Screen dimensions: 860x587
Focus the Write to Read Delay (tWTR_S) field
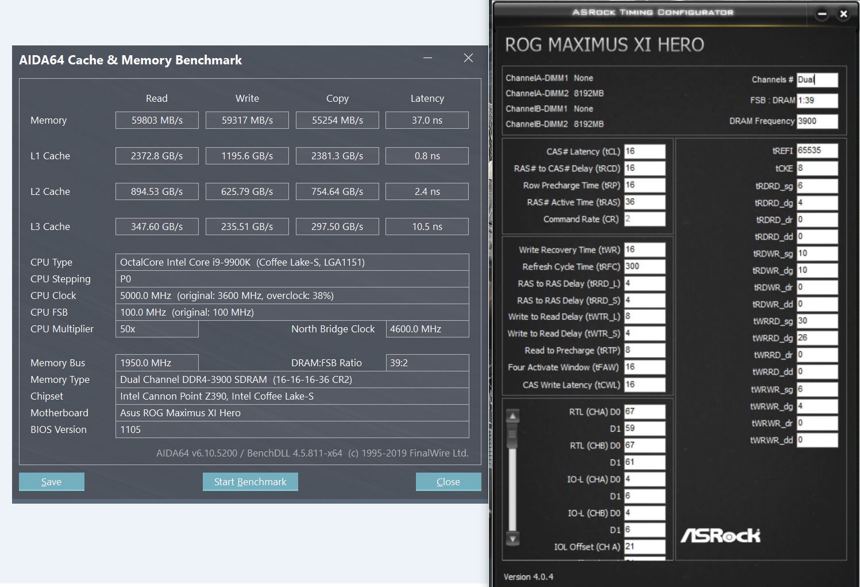[645, 333]
